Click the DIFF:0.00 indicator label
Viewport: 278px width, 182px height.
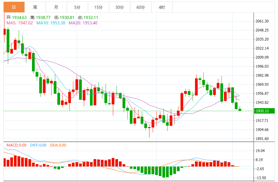click(x=38, y=145)
